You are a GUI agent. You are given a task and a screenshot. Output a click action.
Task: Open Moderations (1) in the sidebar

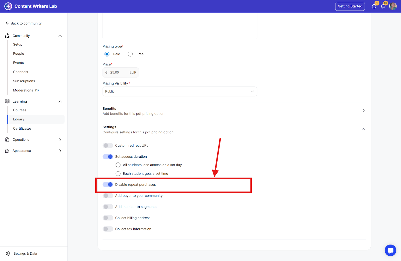coord(26,91)
